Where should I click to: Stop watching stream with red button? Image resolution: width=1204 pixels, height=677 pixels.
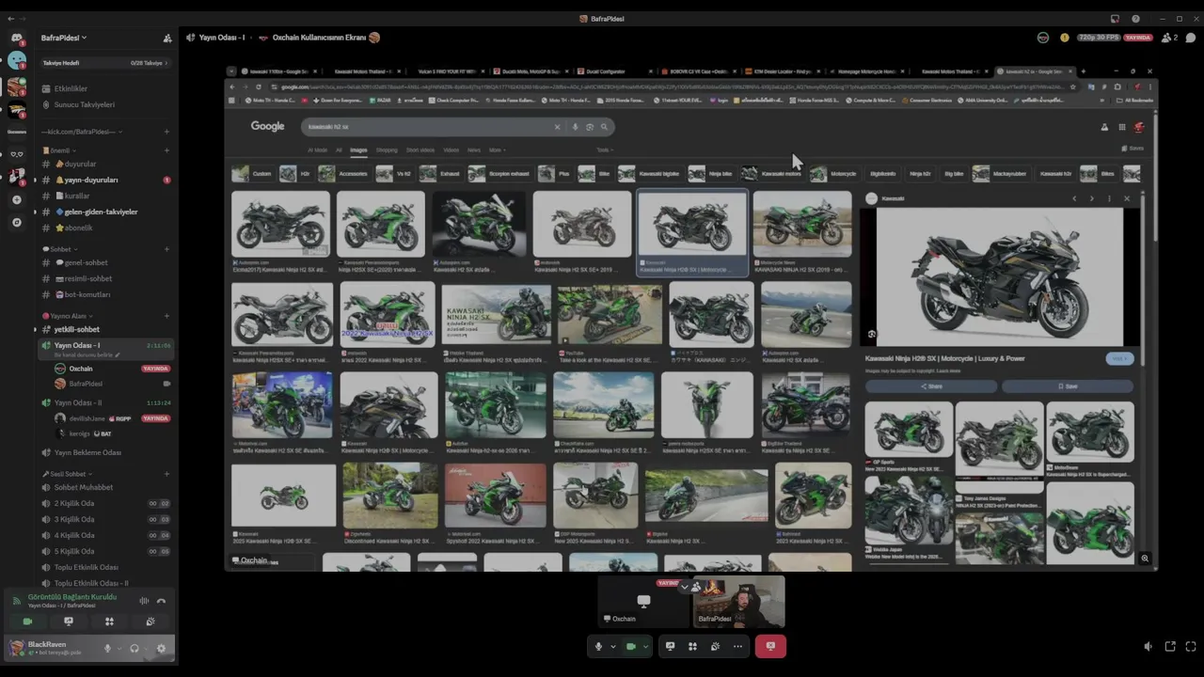(x=770, y=646)
